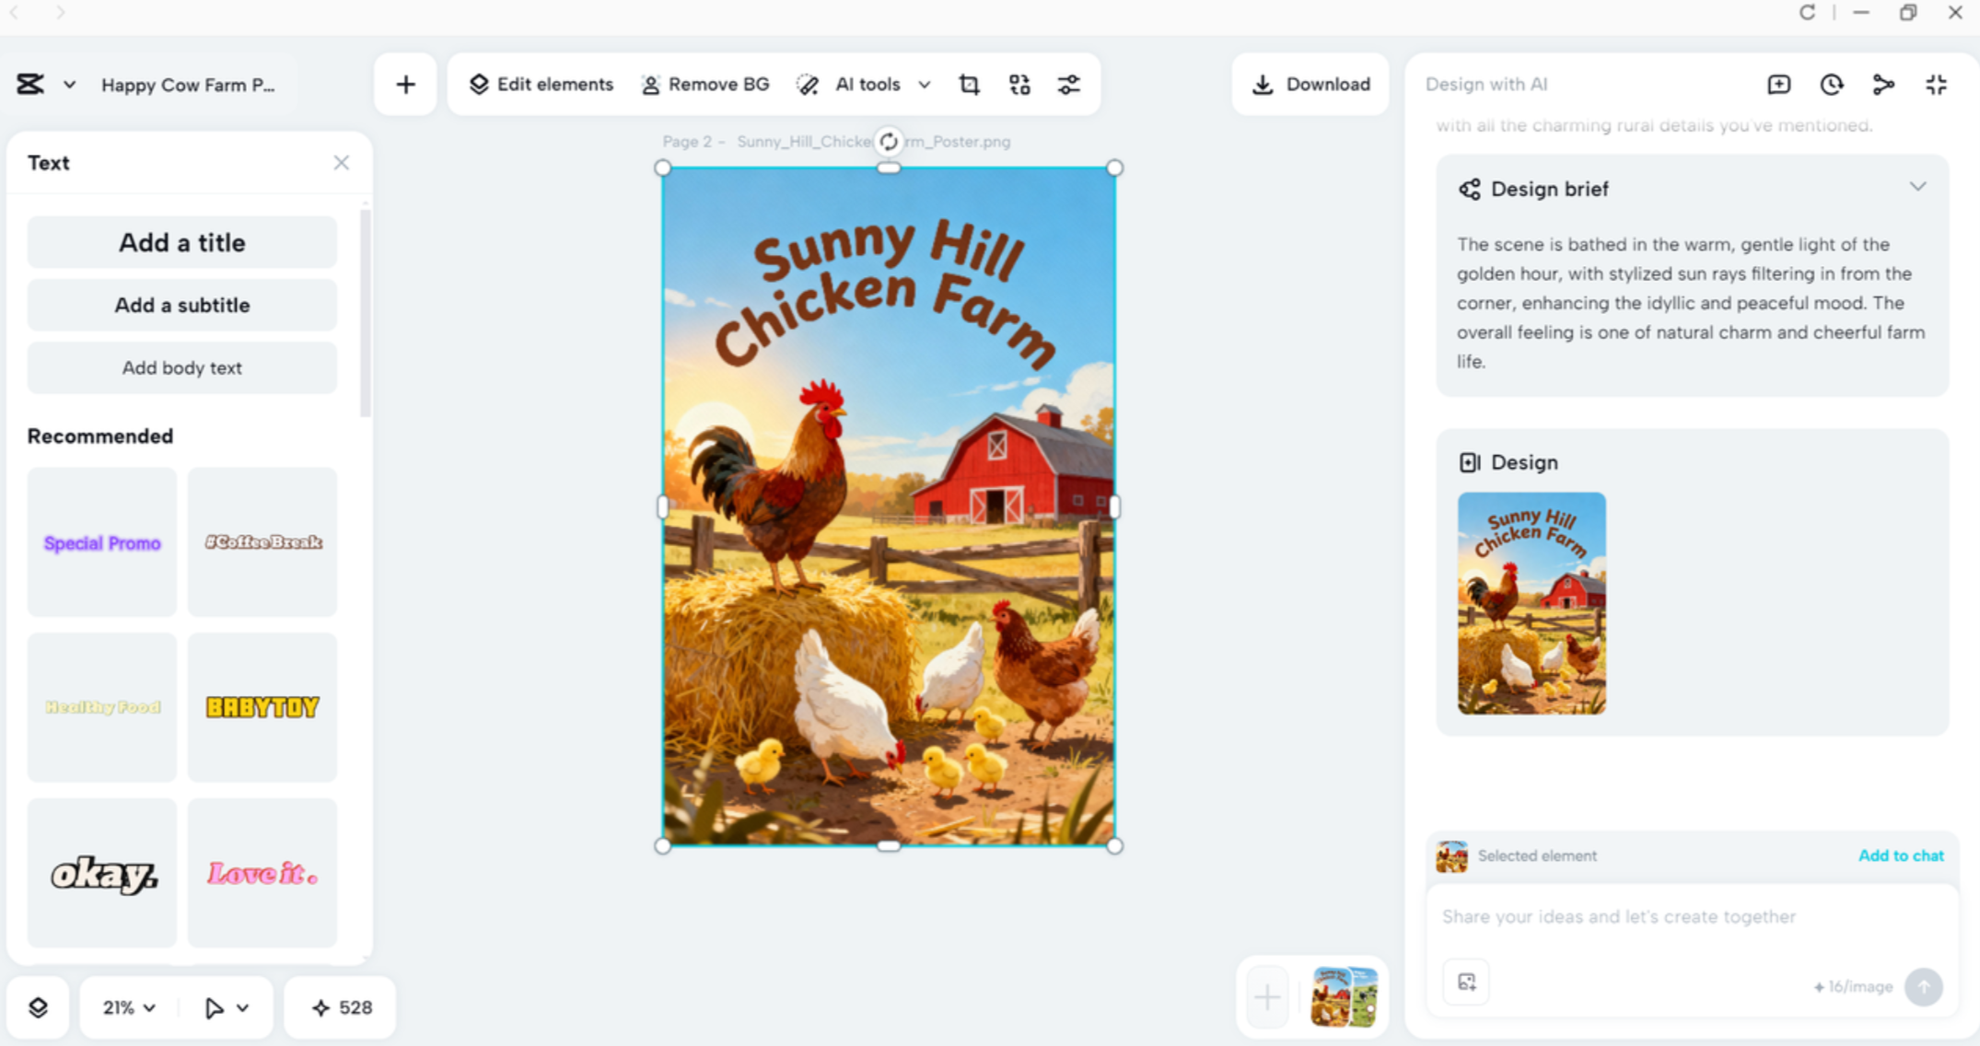The height and width of the screenshot is (1046, 1980).
Task: Collapse the Design brief section
Action: pos(1916,187)
